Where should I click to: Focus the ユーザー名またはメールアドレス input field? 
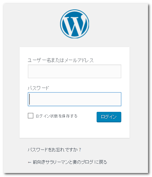point(75,71)
